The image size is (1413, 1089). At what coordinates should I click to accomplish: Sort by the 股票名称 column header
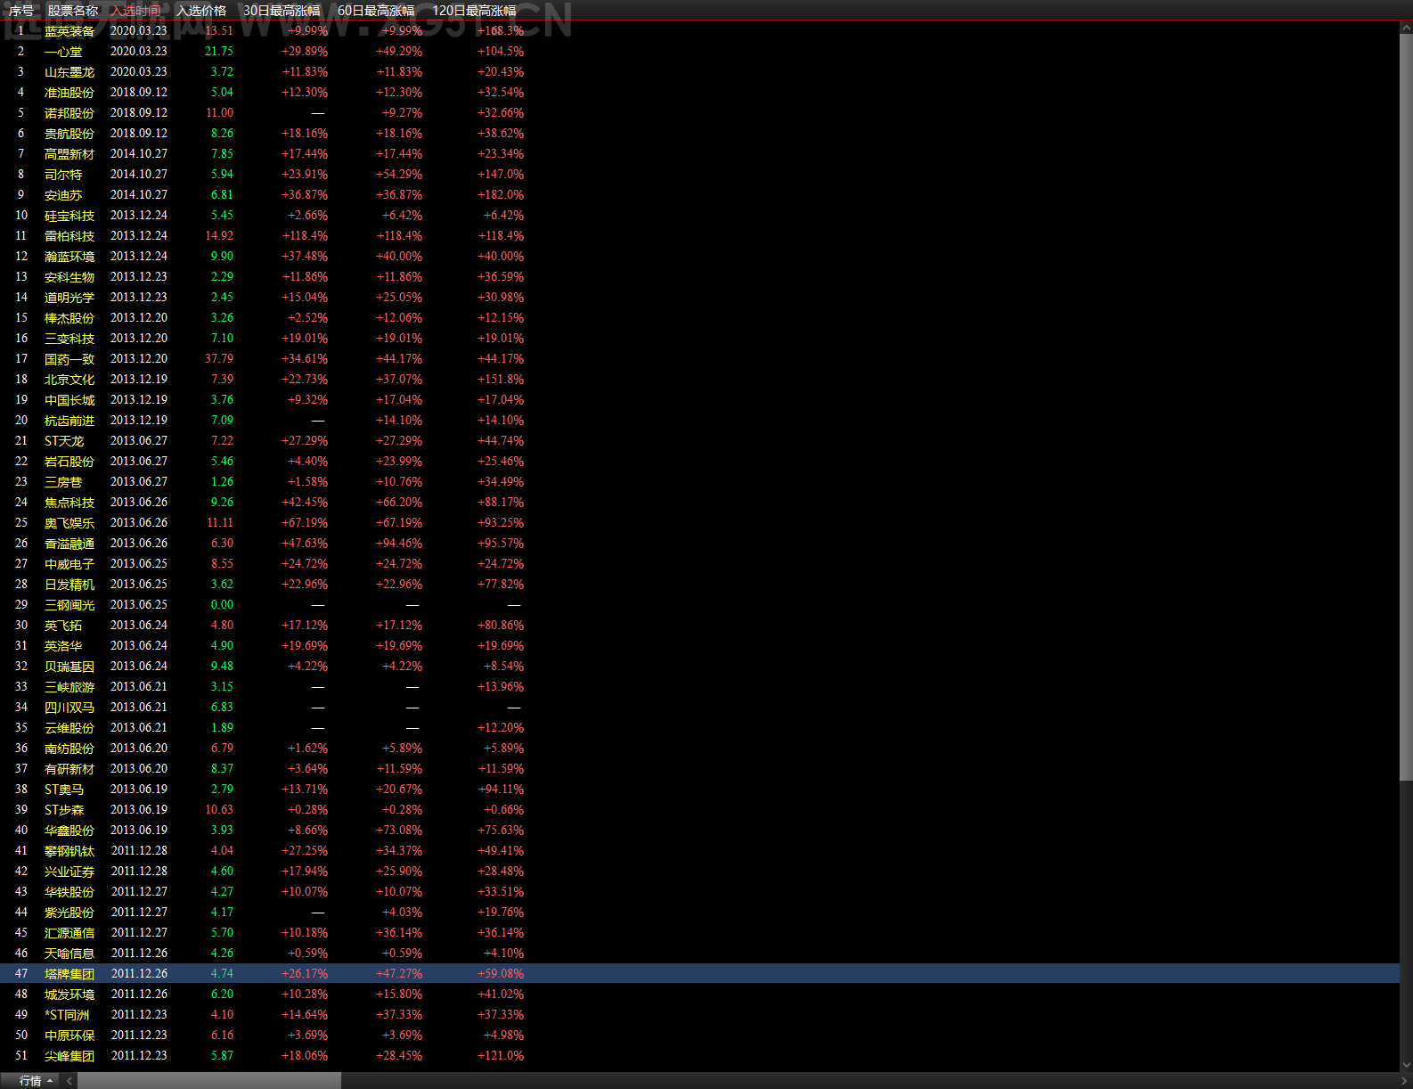(73, 11)
